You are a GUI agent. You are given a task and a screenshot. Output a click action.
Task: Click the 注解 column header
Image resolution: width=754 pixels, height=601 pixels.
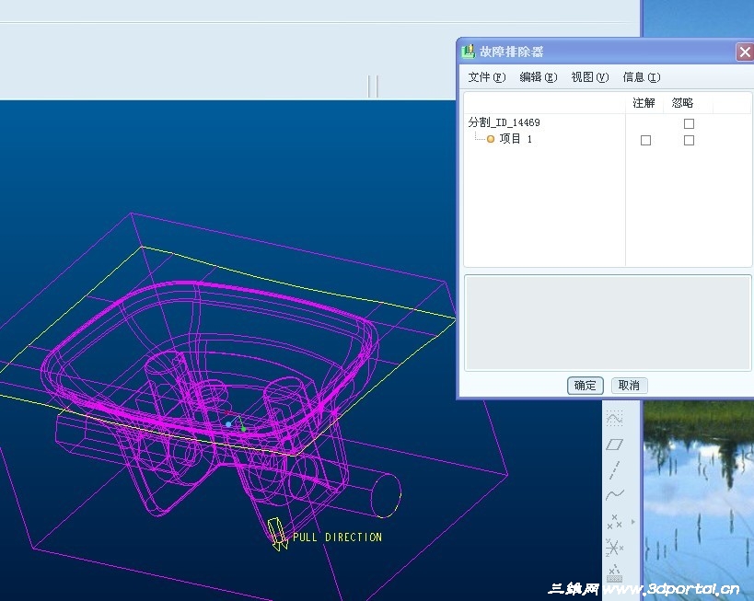point(644,103)
